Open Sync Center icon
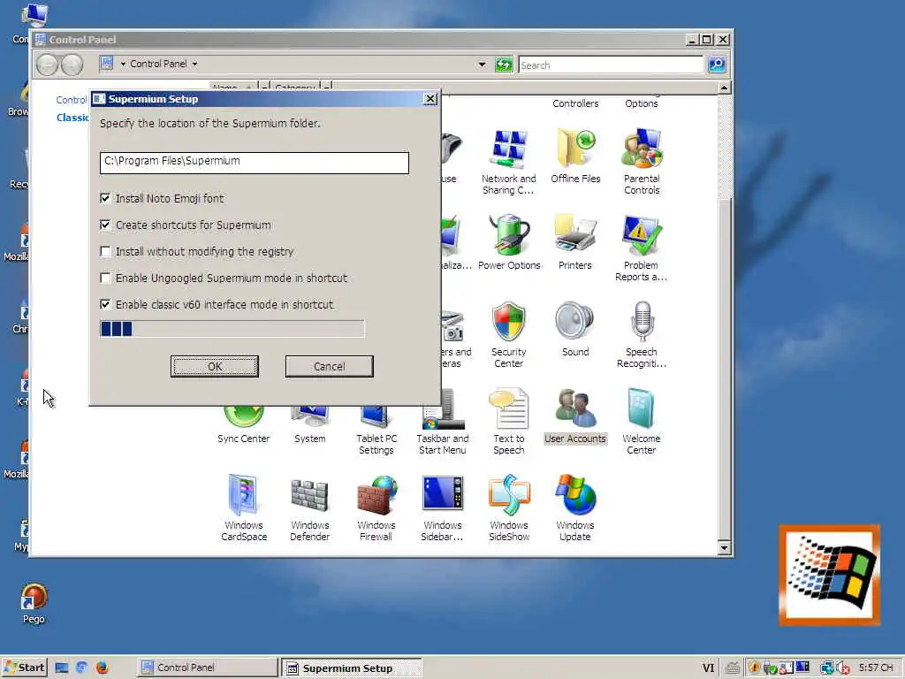Viewport: 905px width, 679px height. click(x=244, y=417)
